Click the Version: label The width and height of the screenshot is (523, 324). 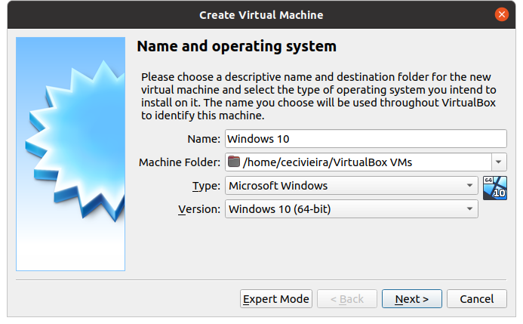[199, 209]
